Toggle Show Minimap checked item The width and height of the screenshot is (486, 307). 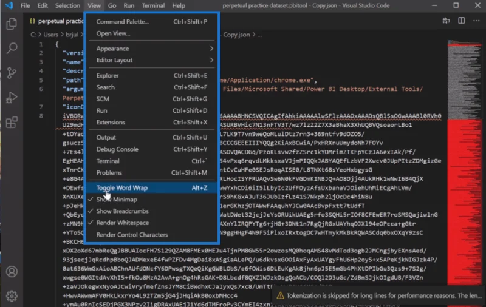point(151,199)
